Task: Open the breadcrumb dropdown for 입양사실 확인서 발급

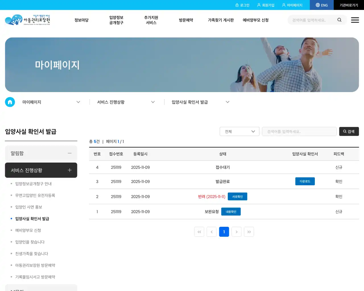Action: tap(227, 102)
